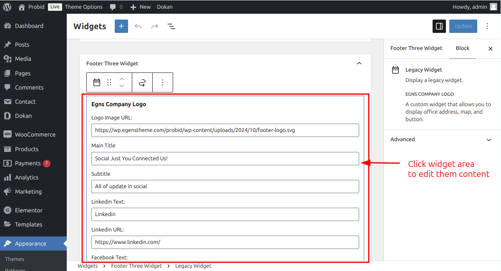Viewport: 501px width, 271px height.
Task: Click the legacy widget calendar icon in block toolbar
Action: click(97, 82)
